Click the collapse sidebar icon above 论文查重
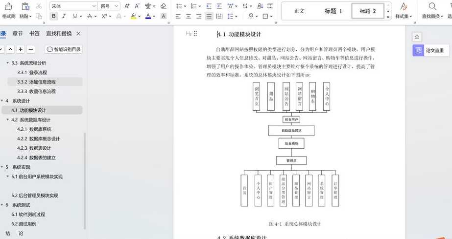Image resolution: width=452 pixels, height=239 pixels. [x=417, y=37]
